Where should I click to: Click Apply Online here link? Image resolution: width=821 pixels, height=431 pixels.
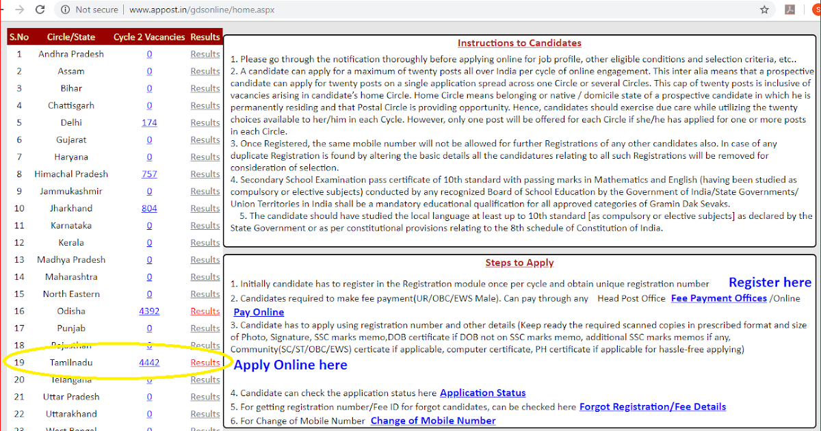[x=291, y=365]
